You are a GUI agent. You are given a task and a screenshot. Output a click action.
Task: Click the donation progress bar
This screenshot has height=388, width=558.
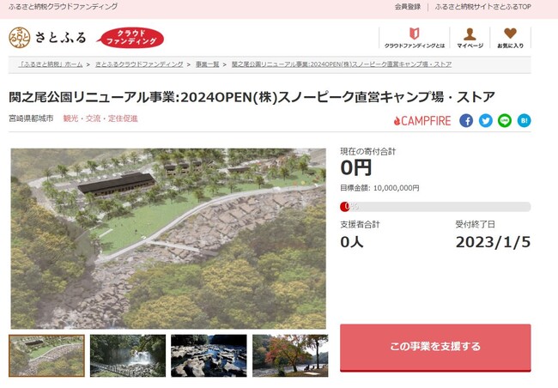tap(435, 207)
